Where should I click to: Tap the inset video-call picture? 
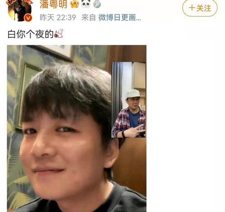tap(129, 99)
